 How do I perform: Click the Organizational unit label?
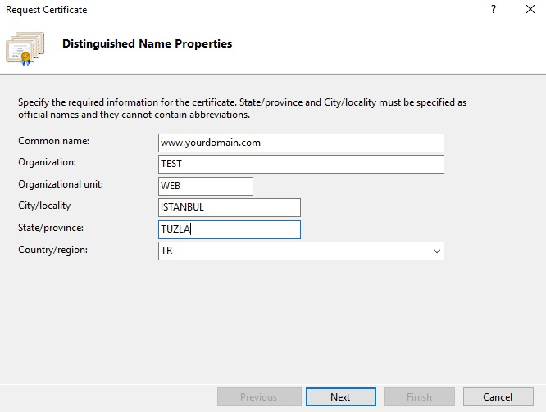point(61,184)
